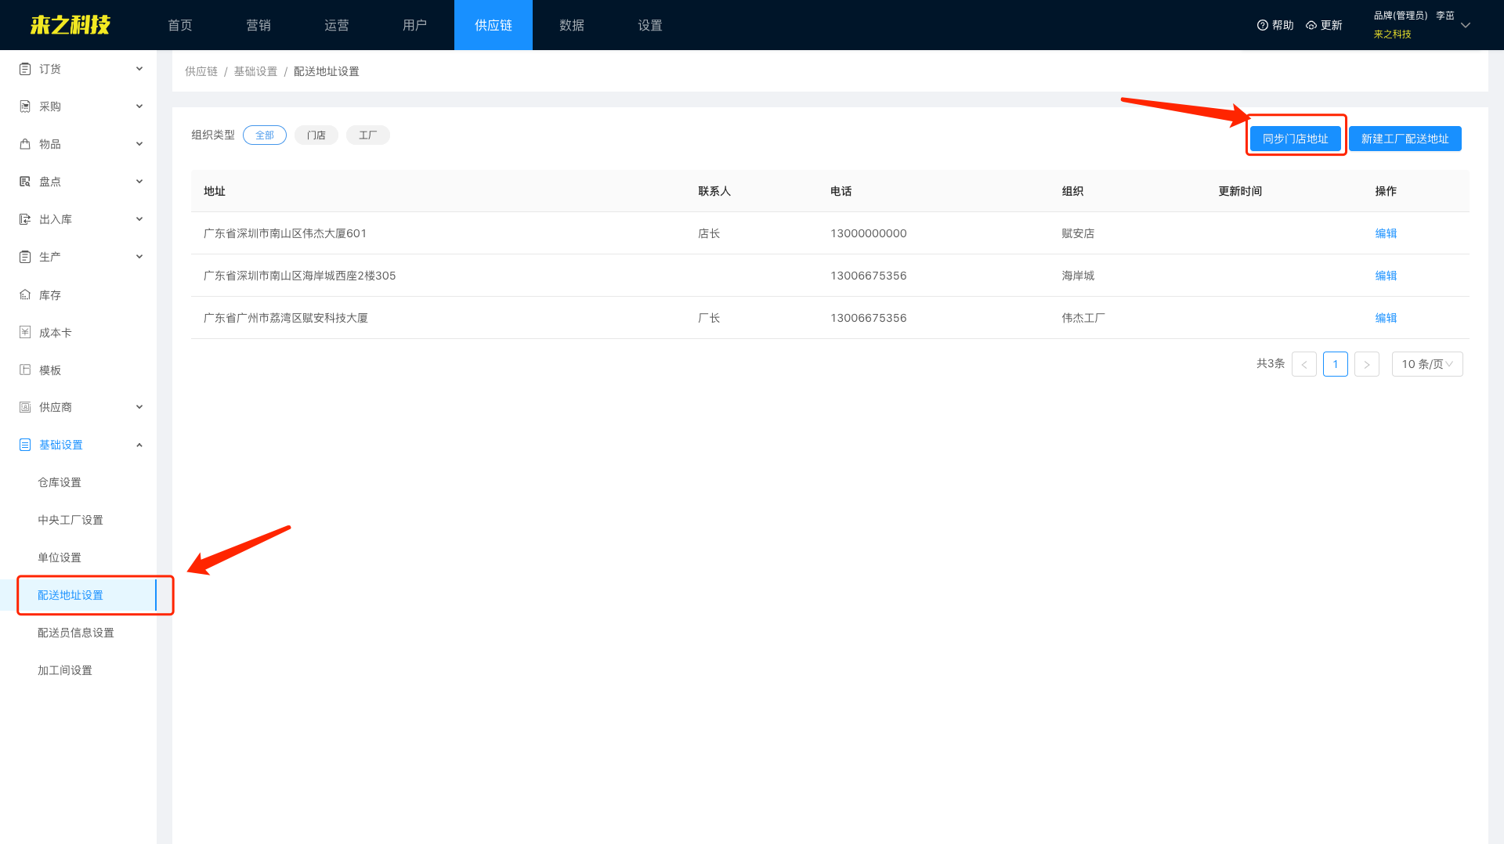
Task: Filter by 工厂 organization type
Action: click(368, 135)
